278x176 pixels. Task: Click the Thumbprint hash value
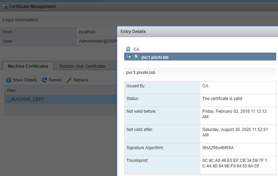tap(235, 163)
